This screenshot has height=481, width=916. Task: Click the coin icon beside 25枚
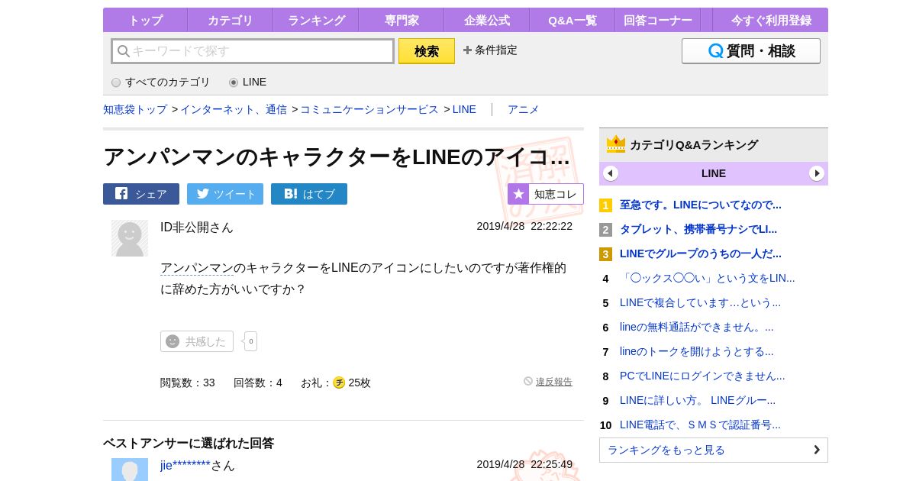(339, 383)
